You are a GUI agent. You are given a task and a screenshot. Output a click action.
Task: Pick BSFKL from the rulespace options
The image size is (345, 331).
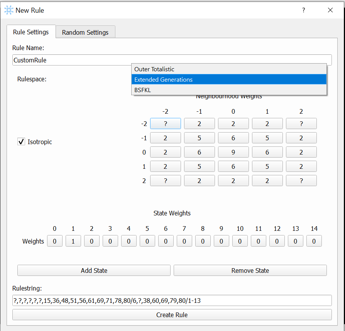[229, 90]
